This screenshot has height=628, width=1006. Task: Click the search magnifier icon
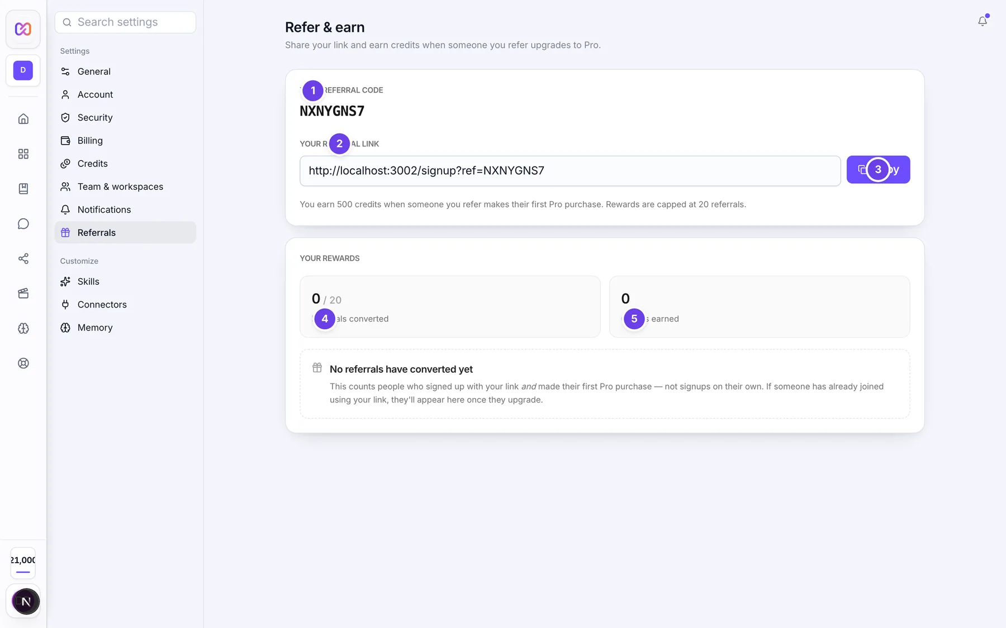tap(67, 22)
